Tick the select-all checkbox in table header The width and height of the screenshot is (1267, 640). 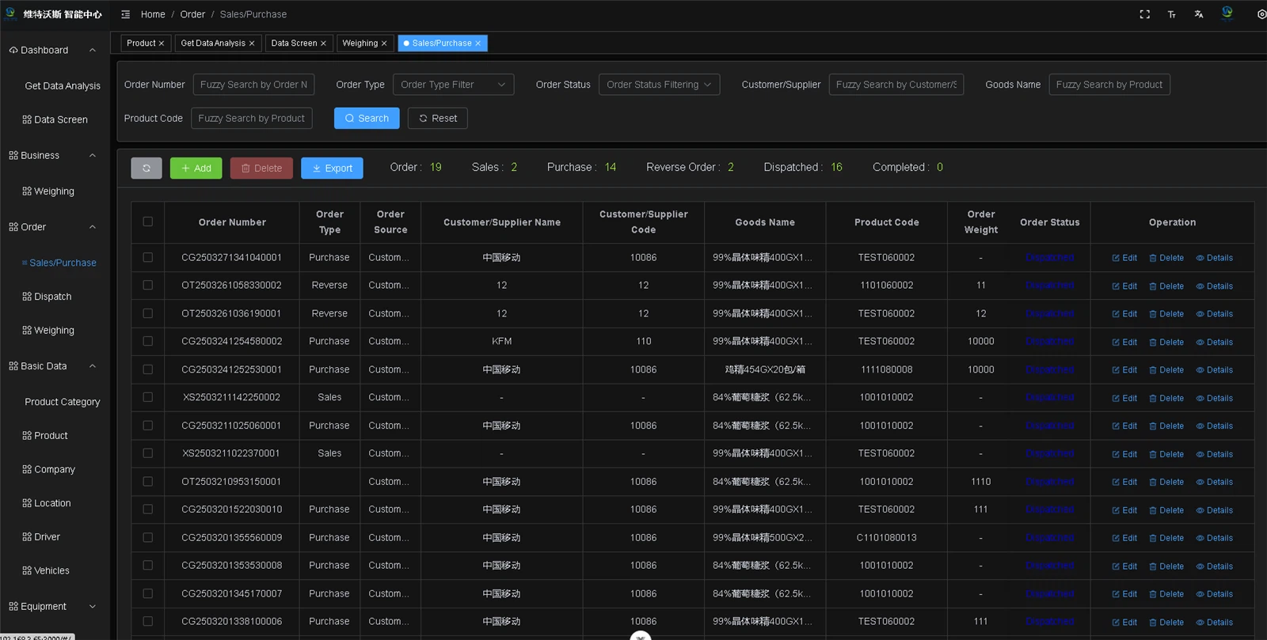(x=148, y=222)
